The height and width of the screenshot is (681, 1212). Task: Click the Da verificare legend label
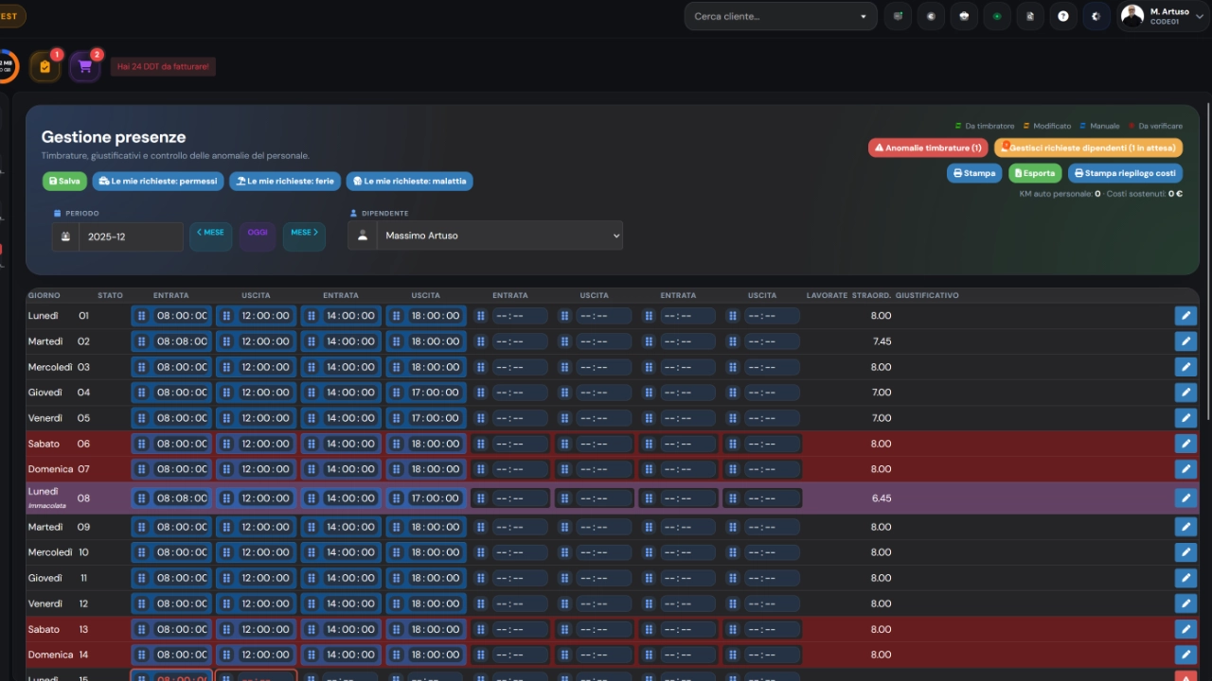click(1160, 126)
